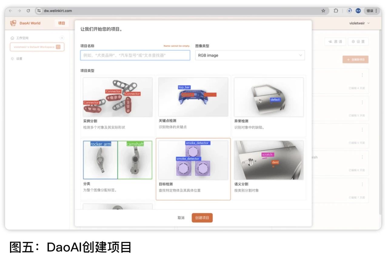Add workspace with plus icon

[62, 38]
